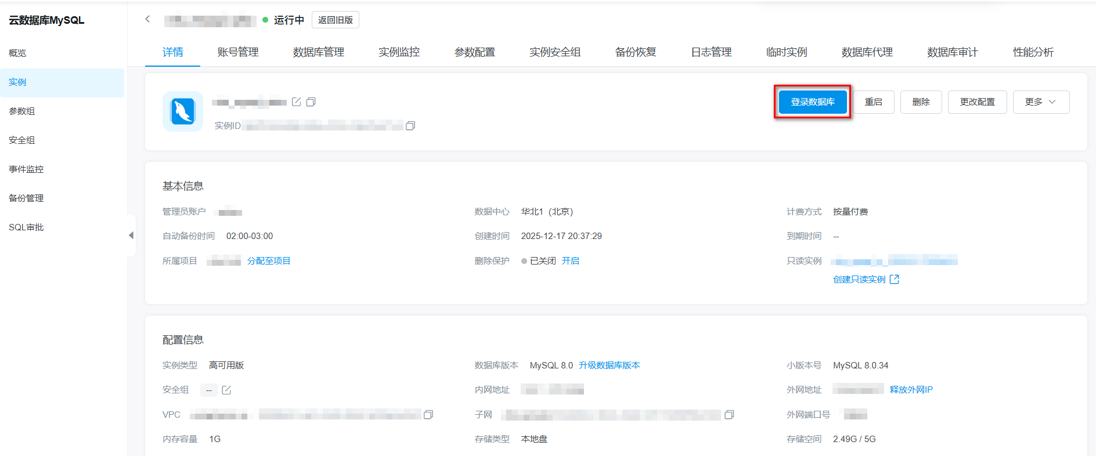Click the database version MySQL 8.0
The width and height of the screenshot is (1096, 456).
coord(551,365)
